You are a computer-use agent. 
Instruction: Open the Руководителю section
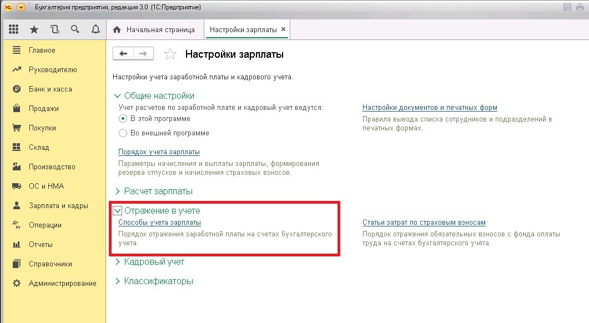[x=54, y=69]
